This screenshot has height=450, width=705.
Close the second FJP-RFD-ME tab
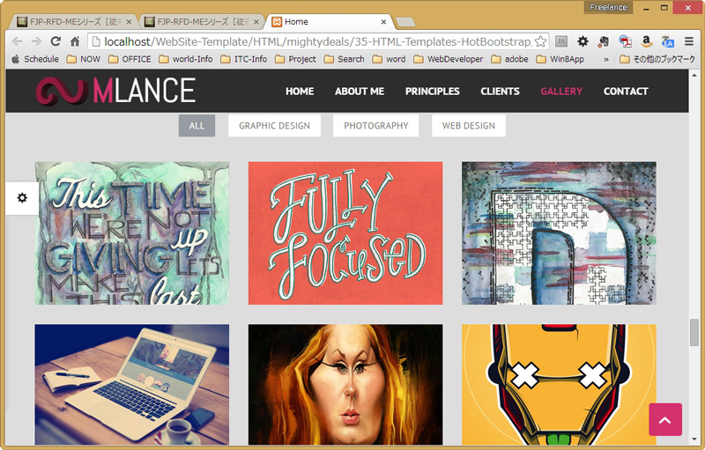coord(256,21)
